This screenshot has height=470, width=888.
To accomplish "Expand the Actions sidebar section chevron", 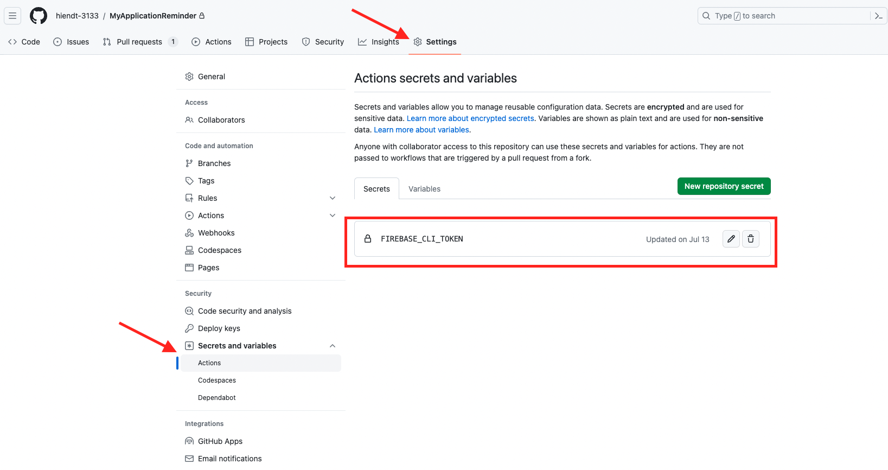I will (333, 215).
